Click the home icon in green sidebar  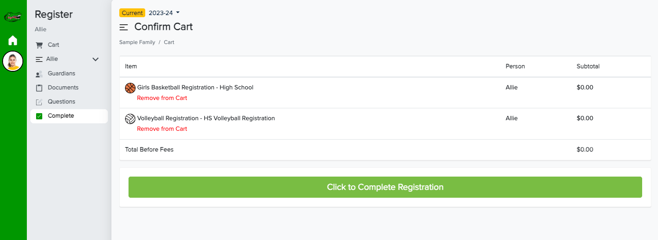tap(13, 41)
